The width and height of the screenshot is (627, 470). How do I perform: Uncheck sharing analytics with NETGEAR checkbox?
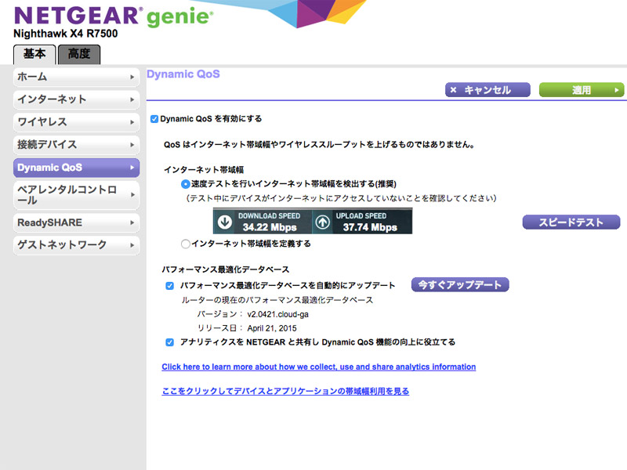pyautogui.click(x=170, y=342)
